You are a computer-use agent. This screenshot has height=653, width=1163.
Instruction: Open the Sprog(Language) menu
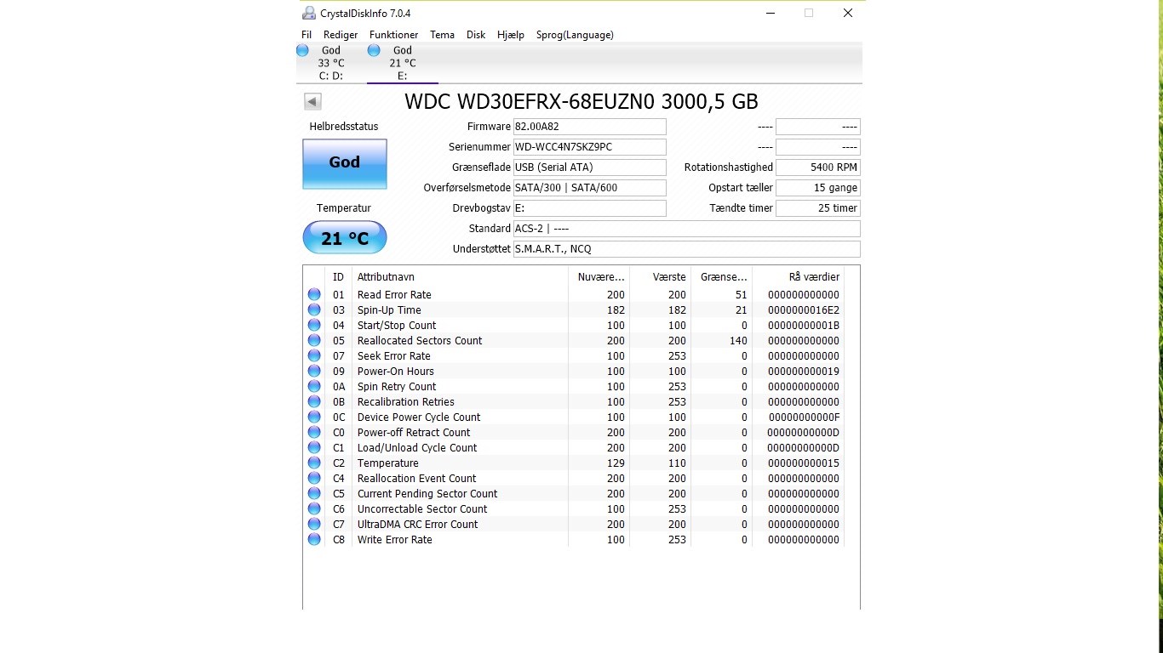575,35
